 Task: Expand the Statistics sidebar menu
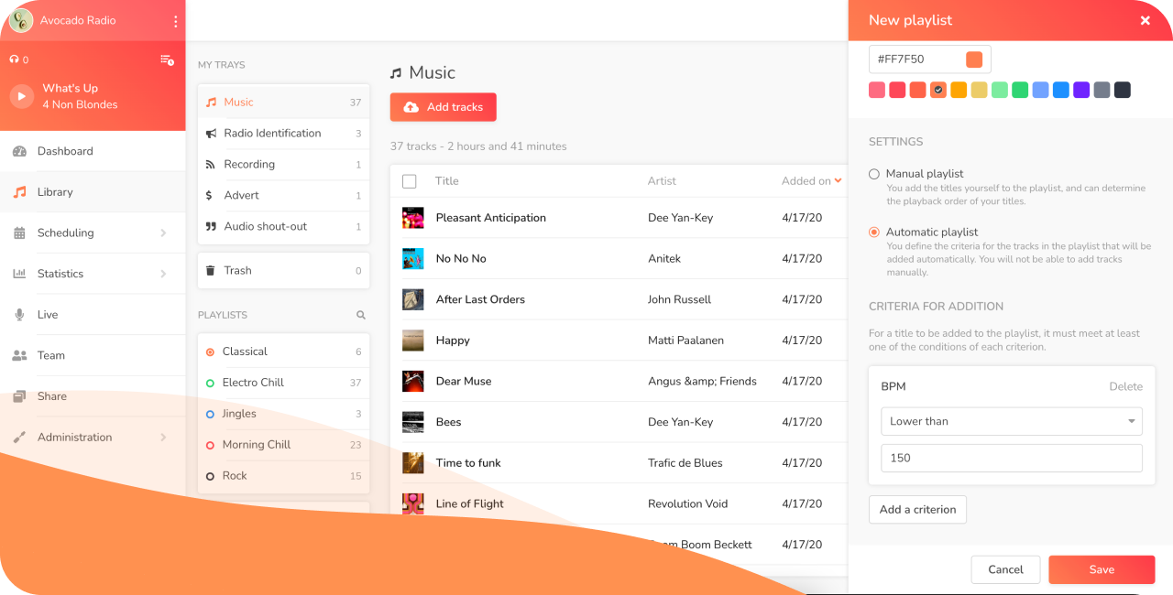click(x=92, y=274)
